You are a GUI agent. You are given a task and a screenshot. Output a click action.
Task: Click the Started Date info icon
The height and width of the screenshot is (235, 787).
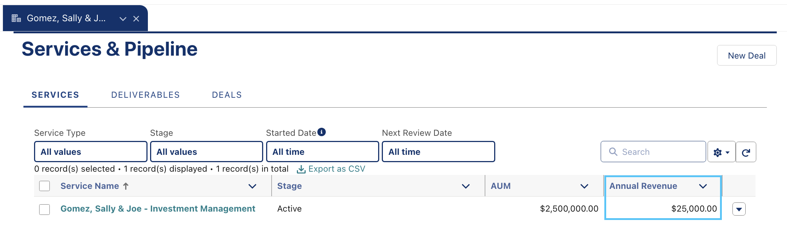(x=321, y=132)
